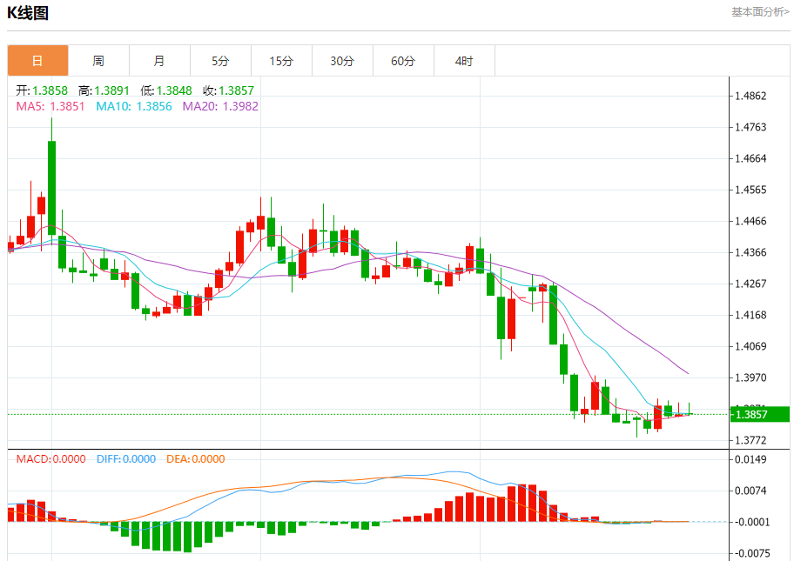Switch to the 周 weekly tab
The height and width of the screenshot is (561, 794).
(98, 61)
